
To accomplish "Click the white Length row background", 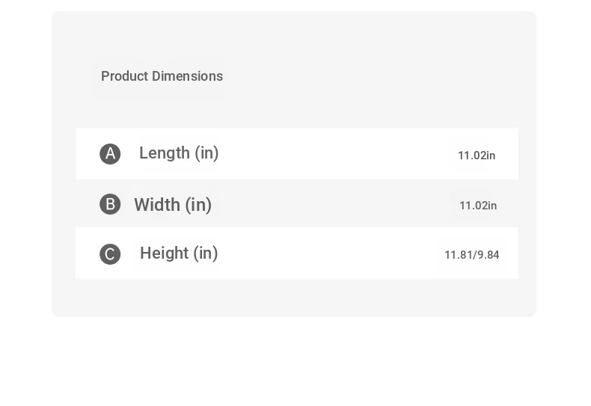I will 297,154.
